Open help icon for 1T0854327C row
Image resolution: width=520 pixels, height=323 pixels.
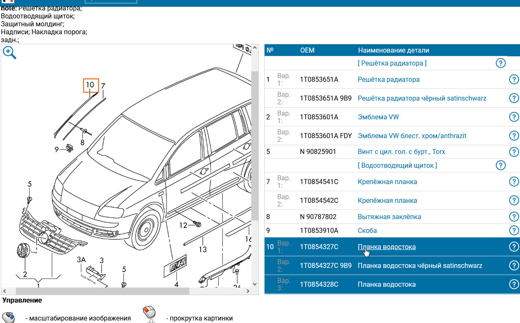click(514, 247)
